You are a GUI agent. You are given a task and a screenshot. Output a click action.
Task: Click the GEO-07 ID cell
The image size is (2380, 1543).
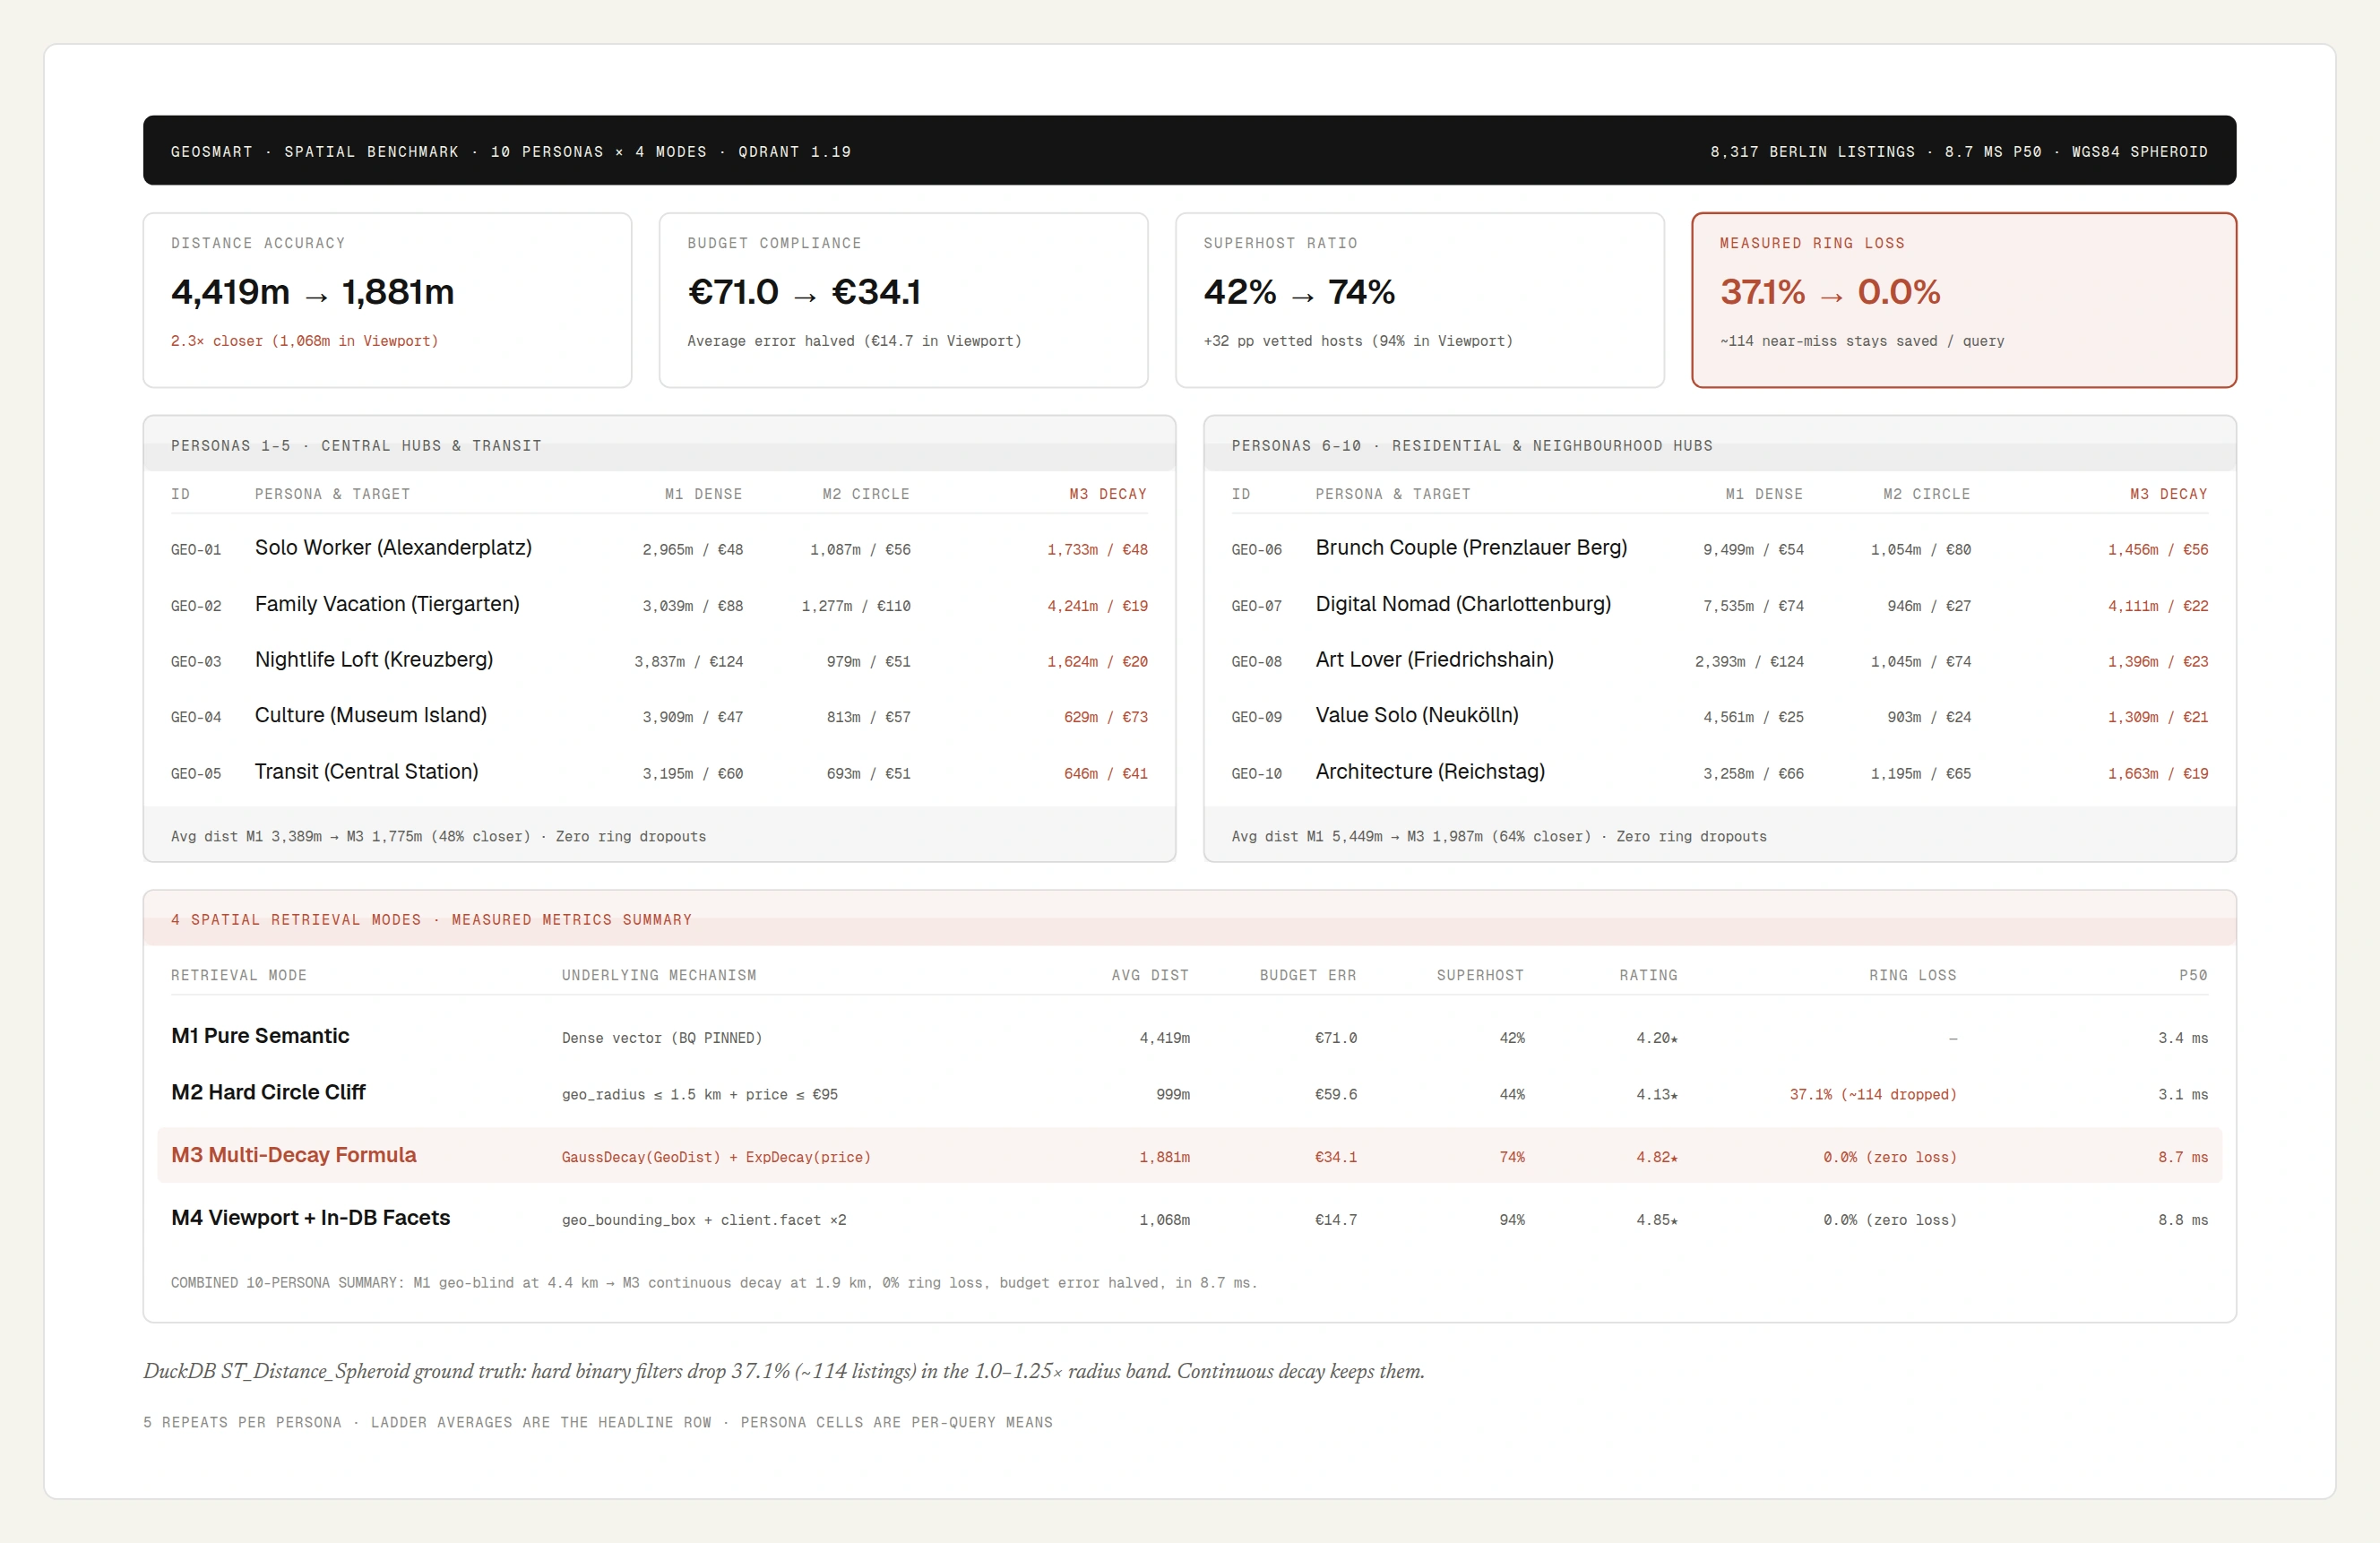(1256, 606)
